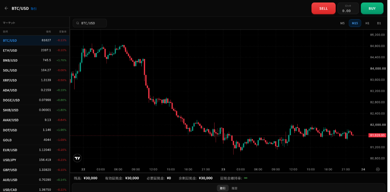Image resolution: width=390 pixels, height=192 pixels.
Task: Click the 有効証拠金 ¥30,000 value
Action: click(132, 178)
